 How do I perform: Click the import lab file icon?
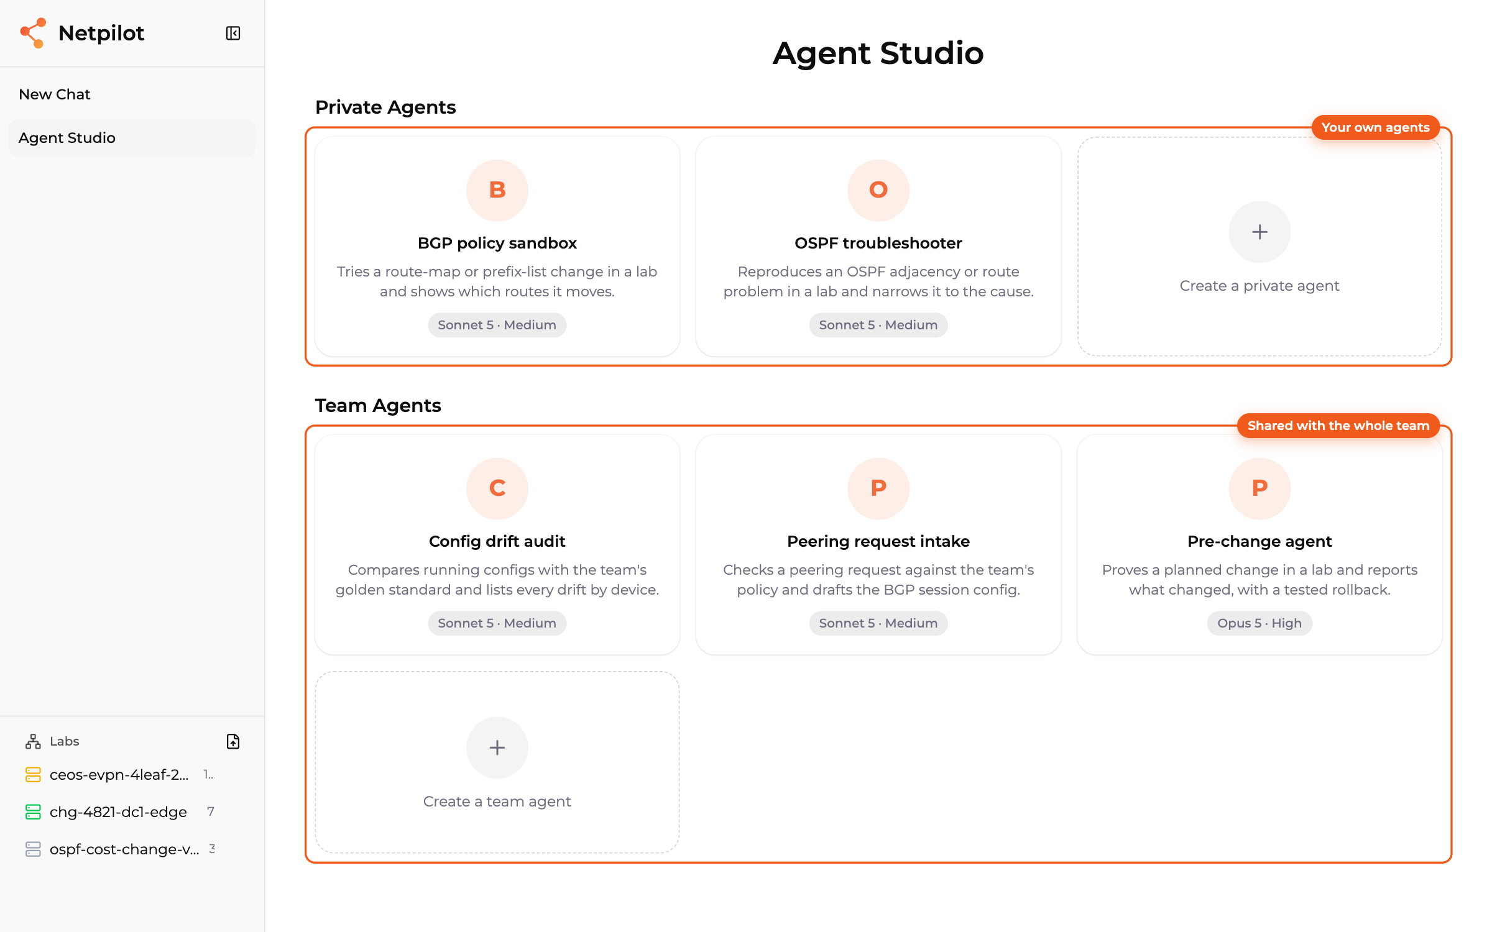pos(233,741)
